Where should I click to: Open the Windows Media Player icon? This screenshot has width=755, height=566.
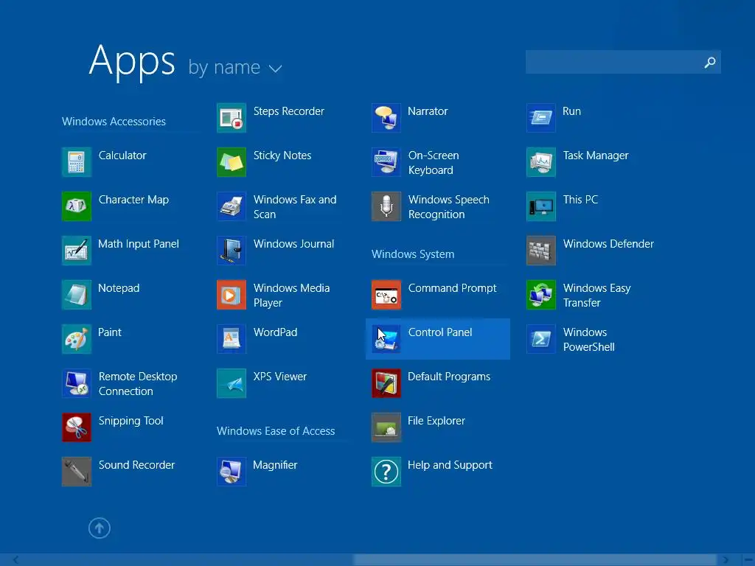232,295
